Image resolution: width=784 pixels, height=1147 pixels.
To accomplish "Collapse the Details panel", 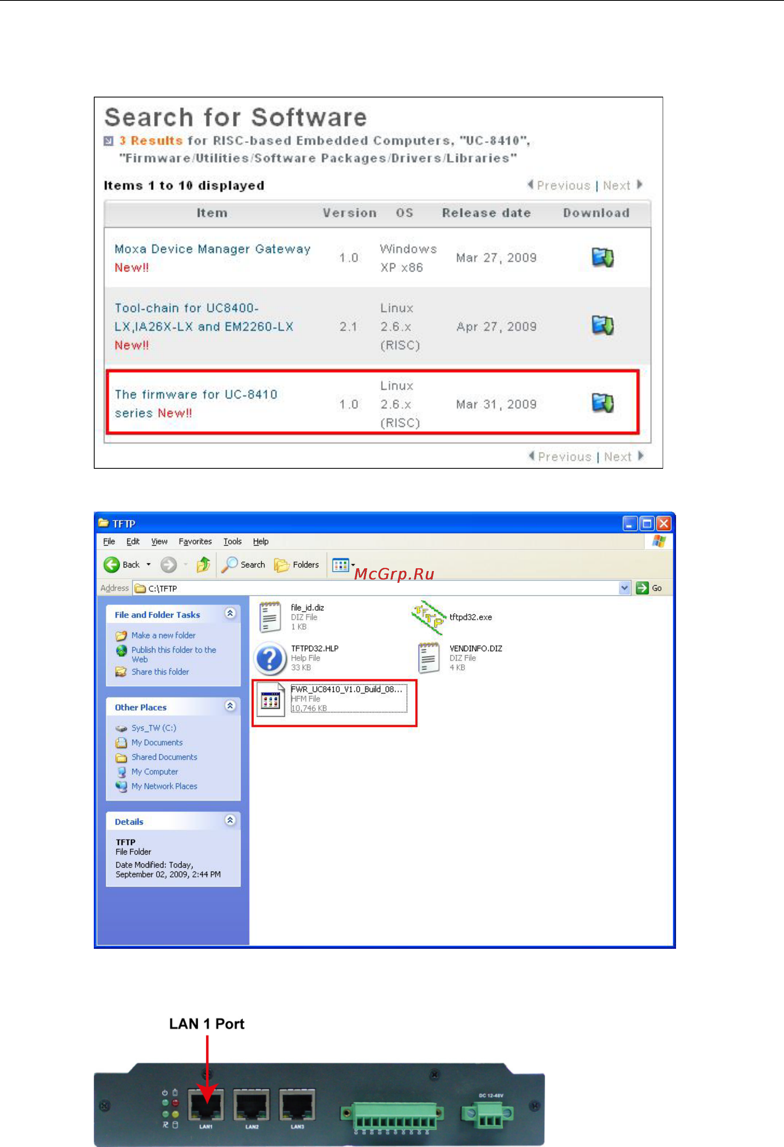I will coord(230,820).
